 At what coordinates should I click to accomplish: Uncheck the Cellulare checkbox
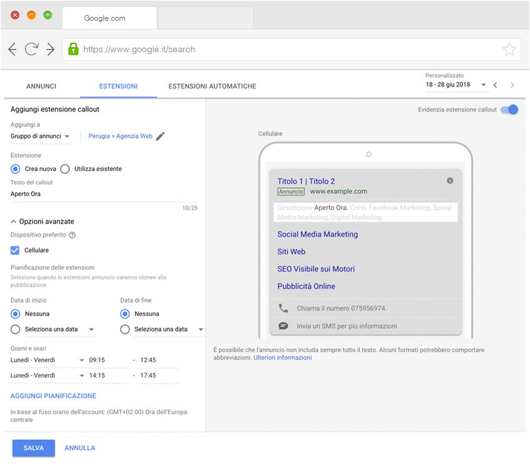15,250
